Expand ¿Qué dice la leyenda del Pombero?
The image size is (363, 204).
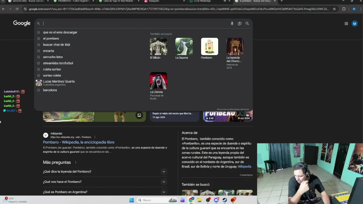tap(105, 171)
